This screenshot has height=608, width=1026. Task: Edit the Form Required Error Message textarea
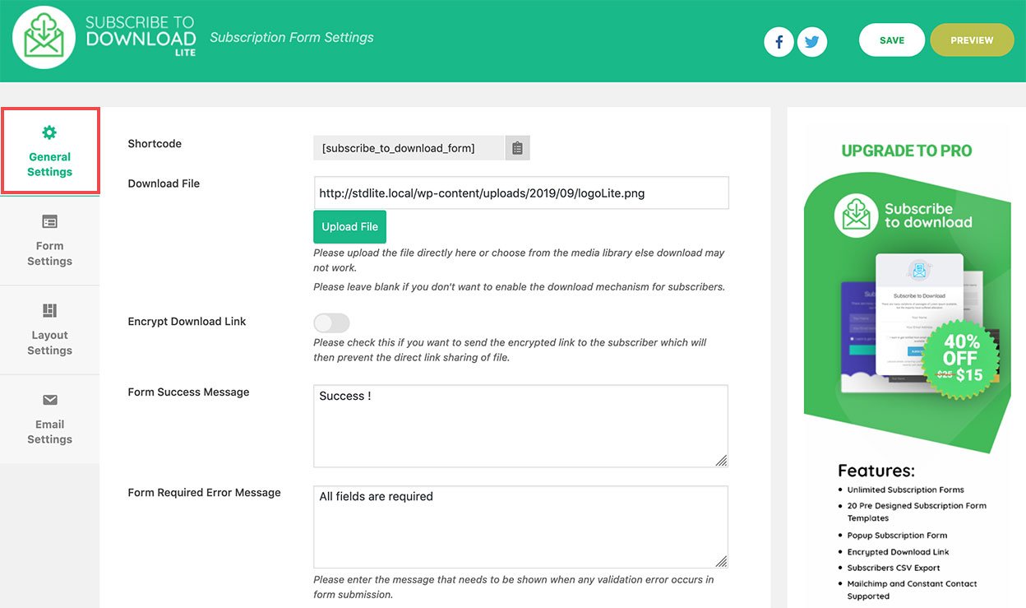520,525
